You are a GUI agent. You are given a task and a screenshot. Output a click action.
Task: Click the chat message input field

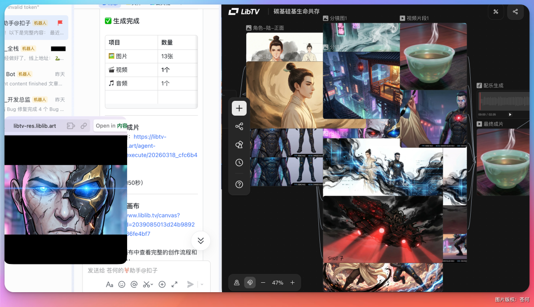(143, 270)
